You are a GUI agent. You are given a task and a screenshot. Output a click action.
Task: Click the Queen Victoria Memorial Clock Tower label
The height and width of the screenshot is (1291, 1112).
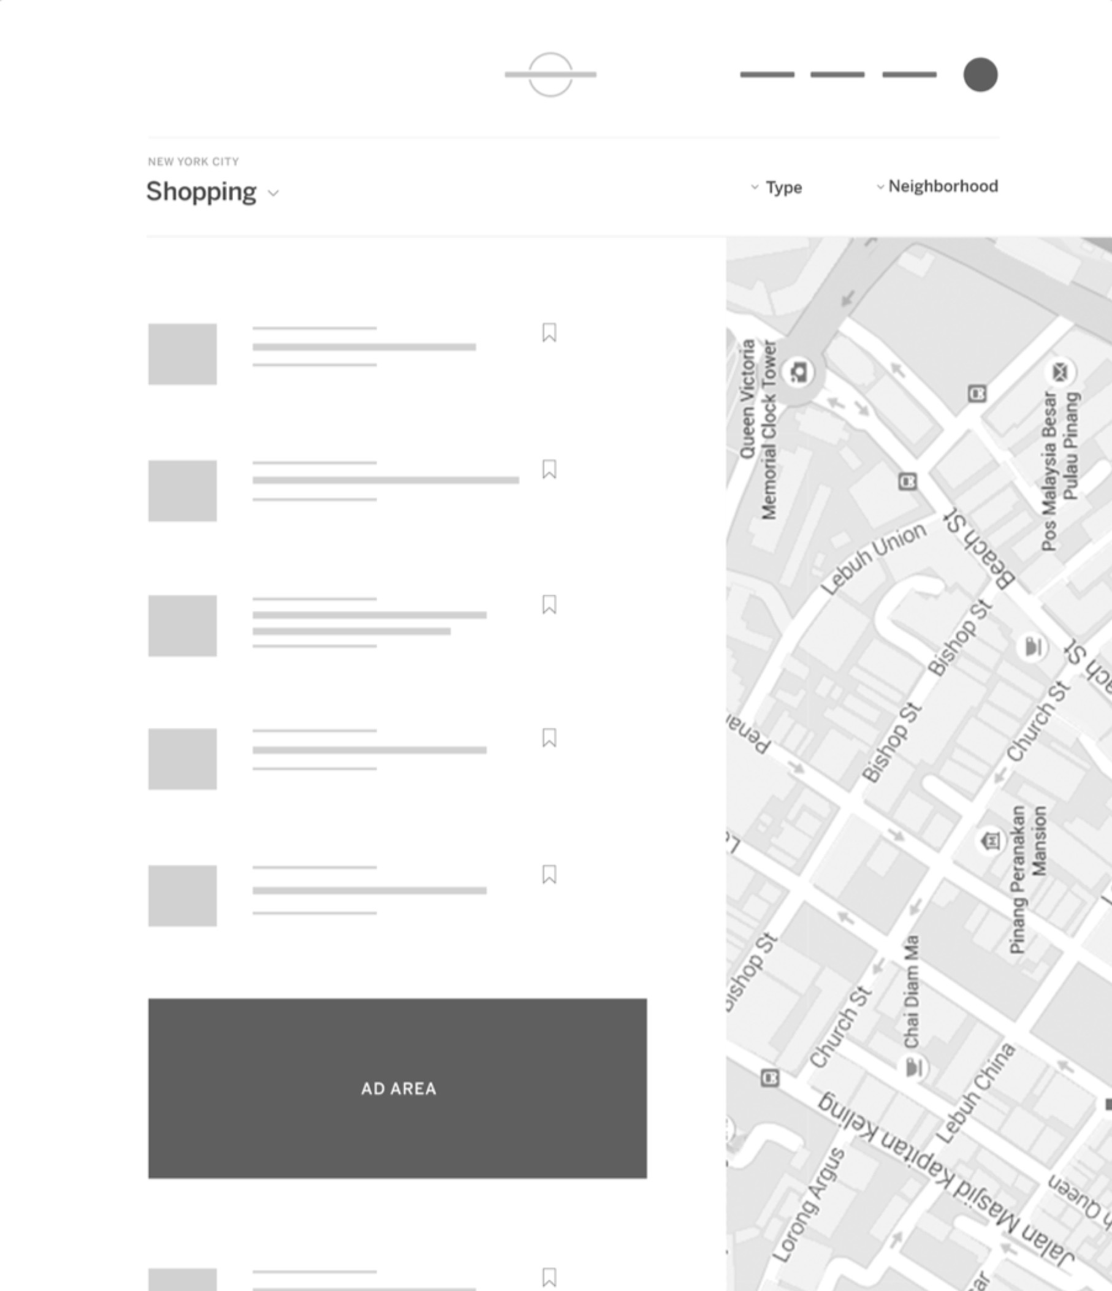click(x=758, y=429)
